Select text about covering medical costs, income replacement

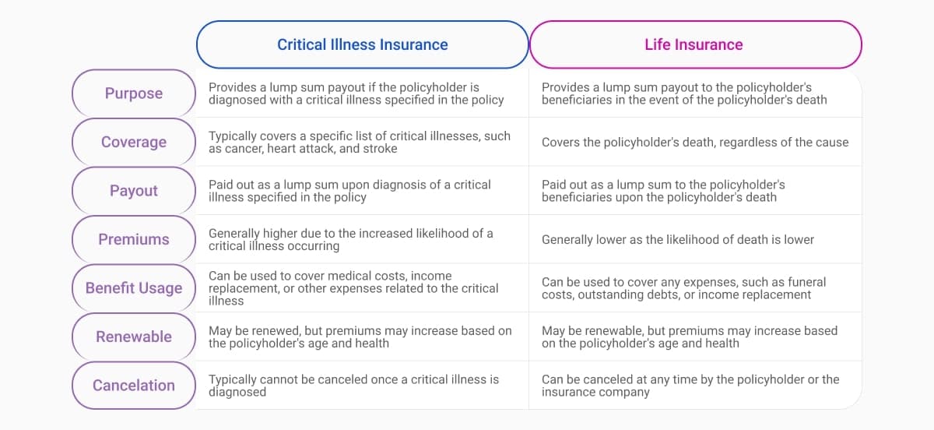tap(353, 288)
